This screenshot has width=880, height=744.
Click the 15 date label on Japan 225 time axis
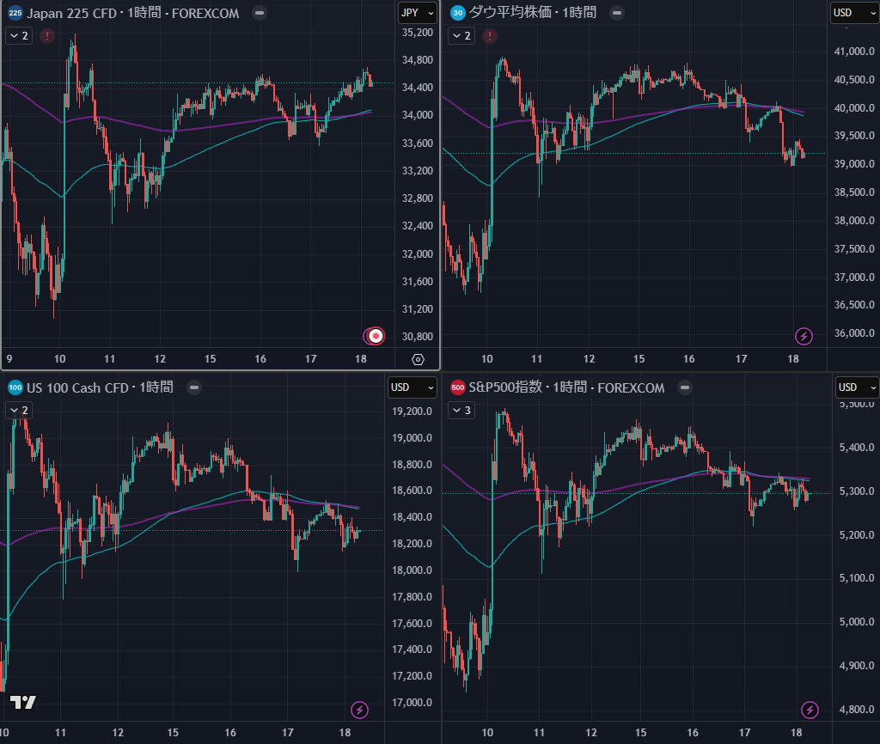[x=209, y=359]
